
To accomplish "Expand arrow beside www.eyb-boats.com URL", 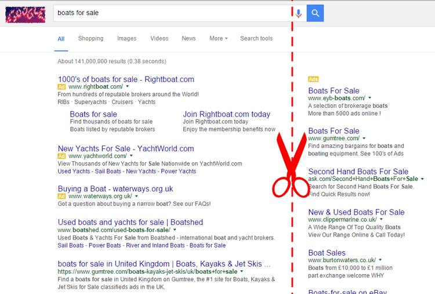I will 370,98.
